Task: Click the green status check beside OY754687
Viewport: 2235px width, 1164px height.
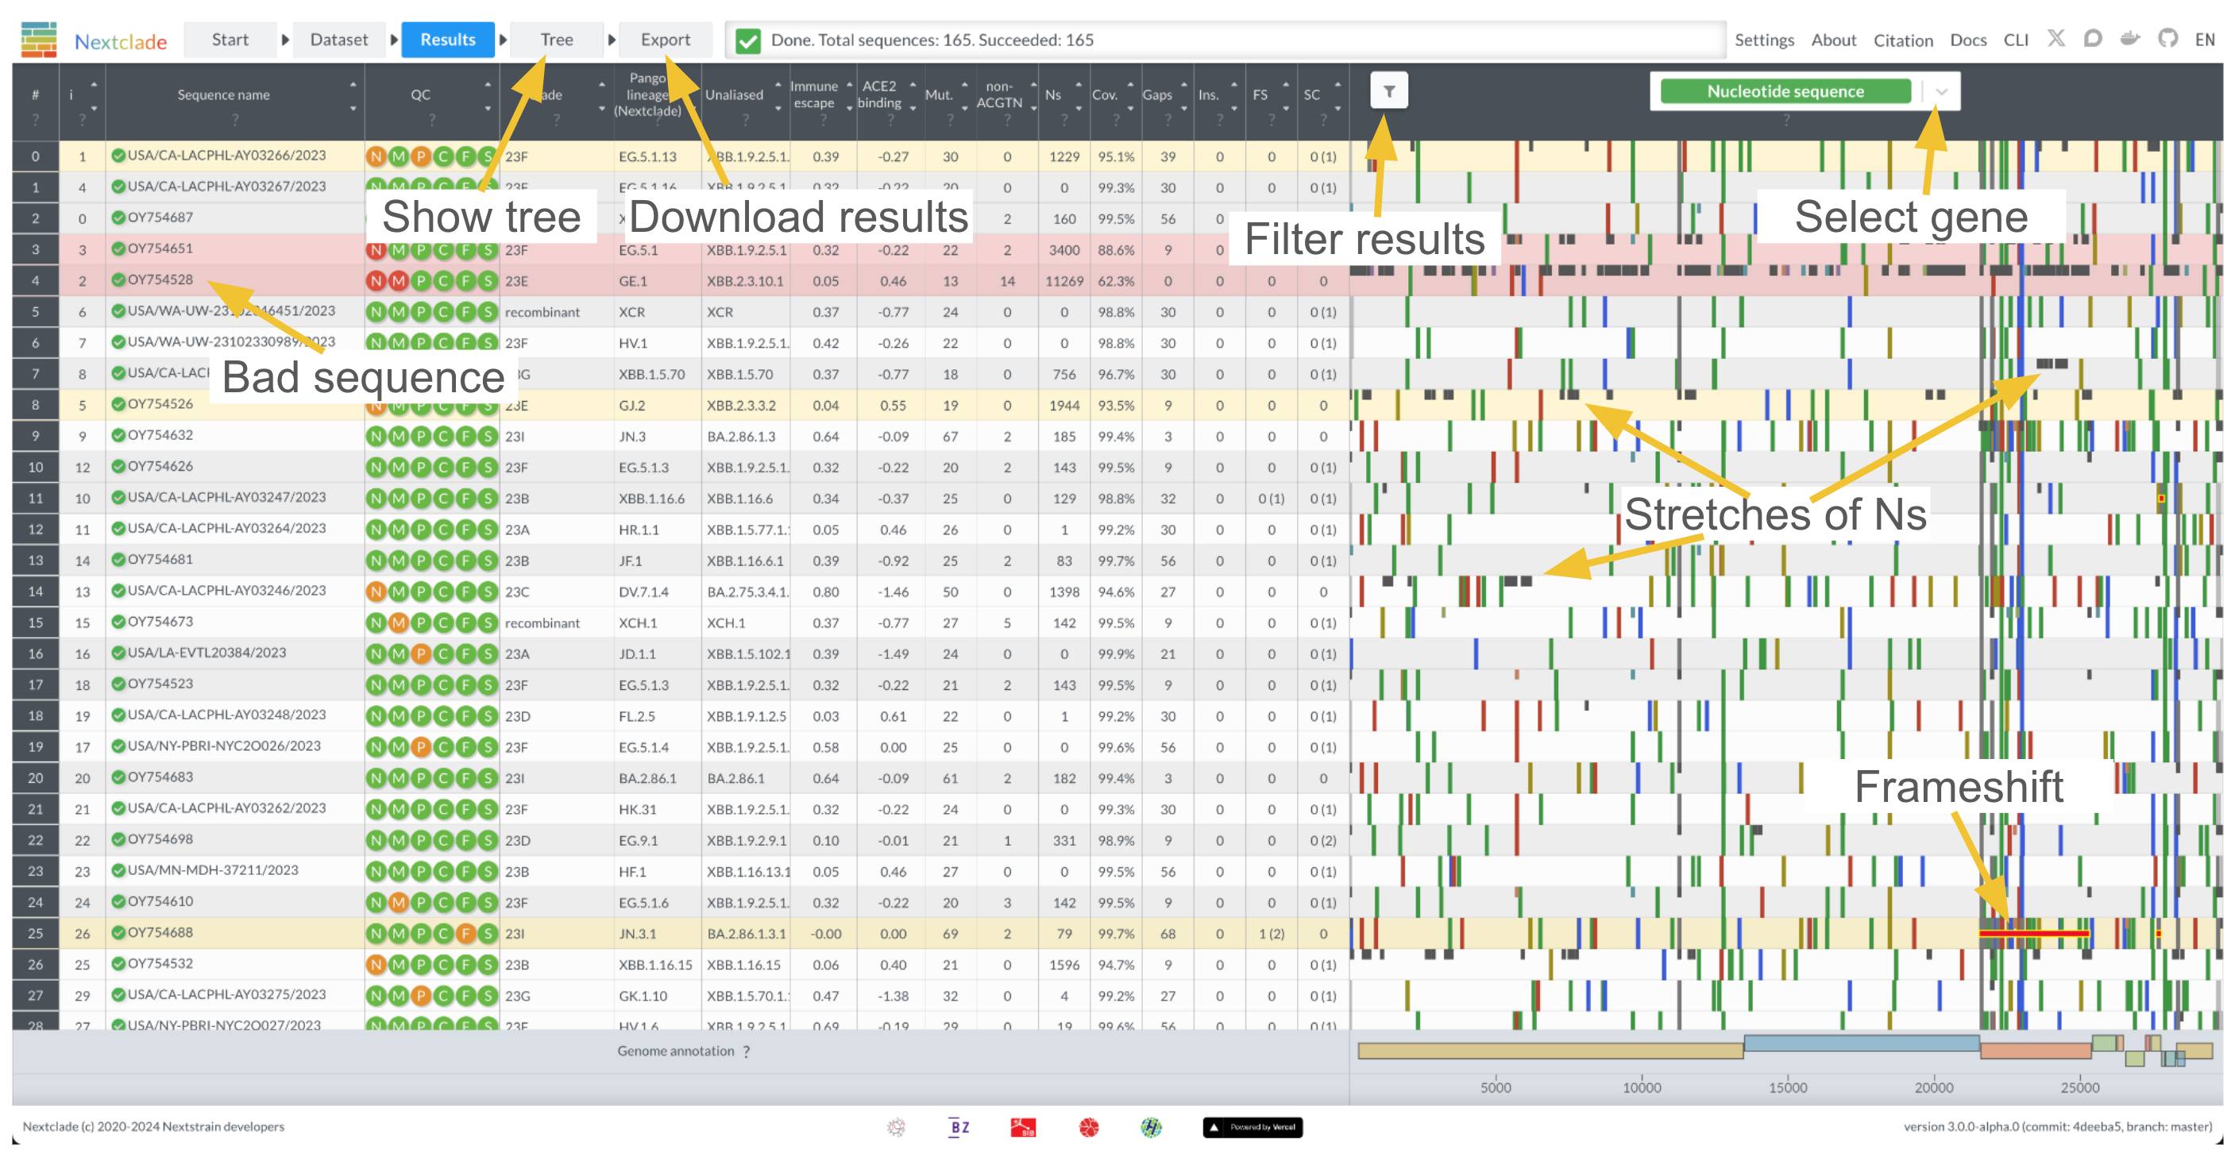Action: (x=119, y=218)
